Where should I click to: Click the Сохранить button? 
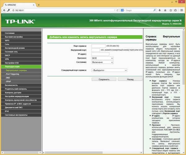[x=104, y=79]
